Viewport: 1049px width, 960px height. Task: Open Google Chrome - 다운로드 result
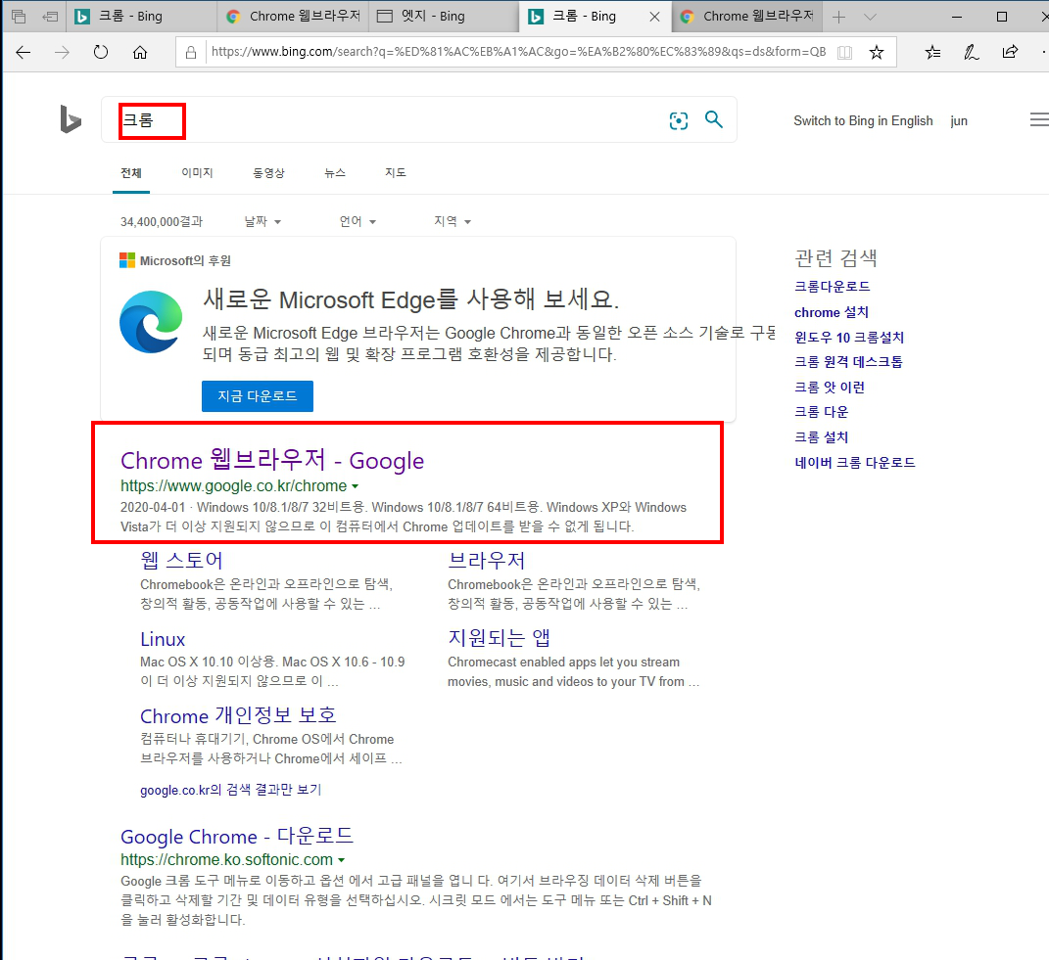pyautogui.click(x=237, y=837)
